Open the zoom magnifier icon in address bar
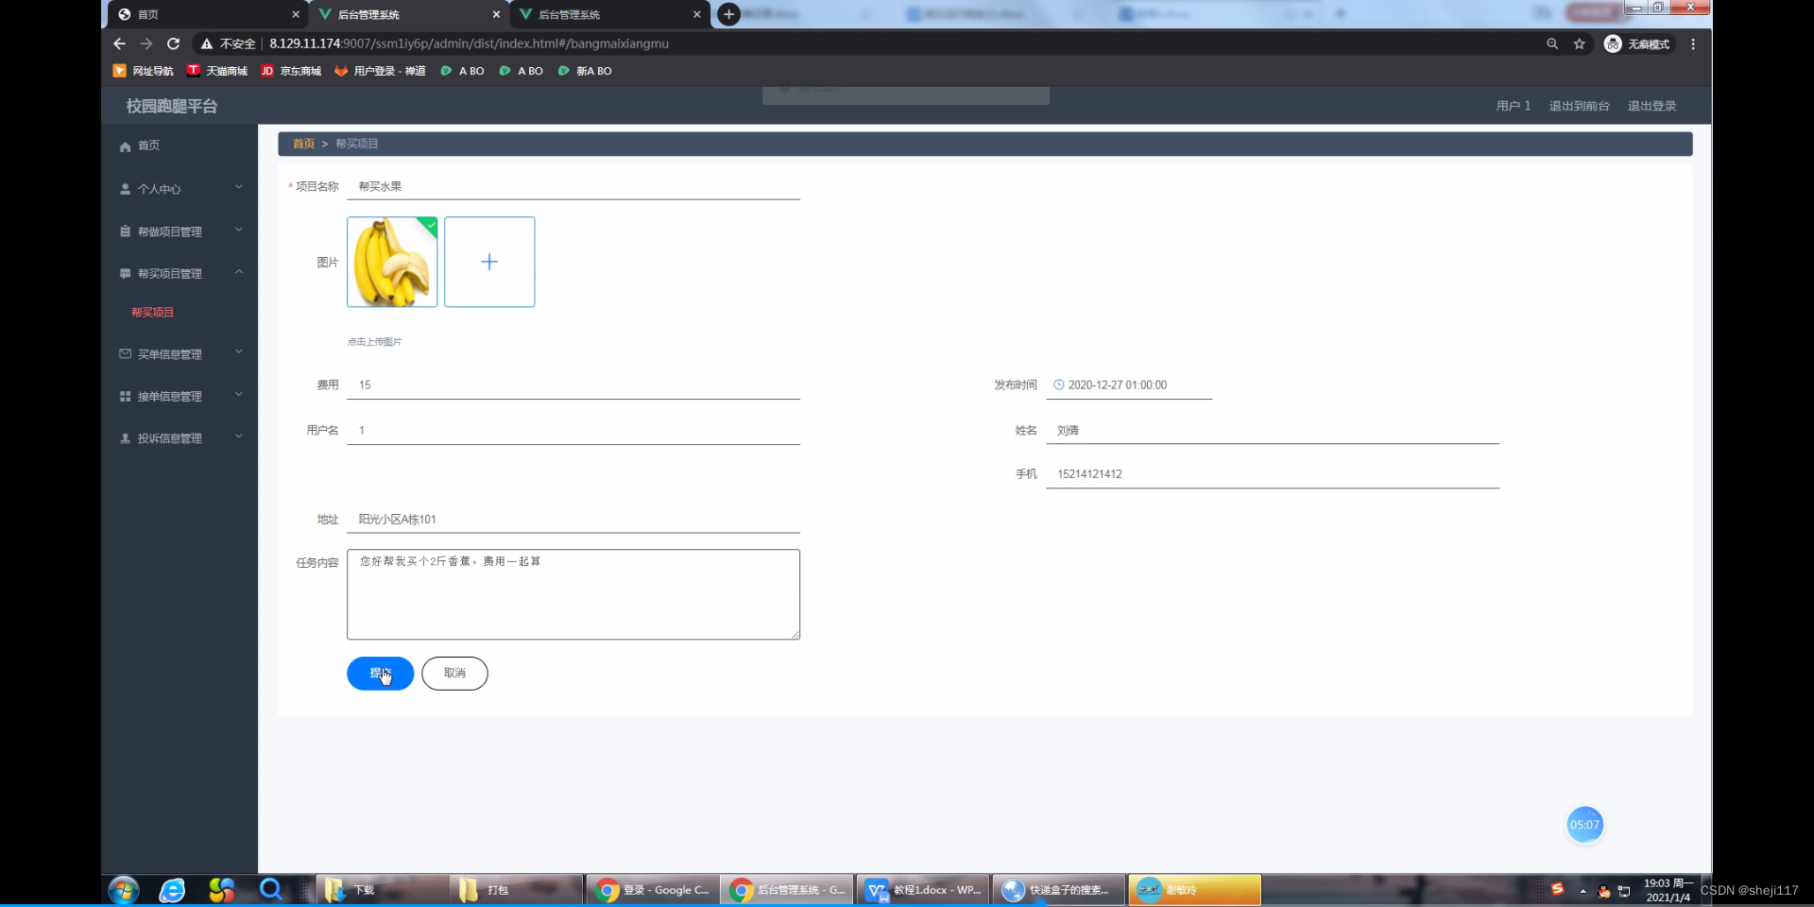 coord(1552,43)
